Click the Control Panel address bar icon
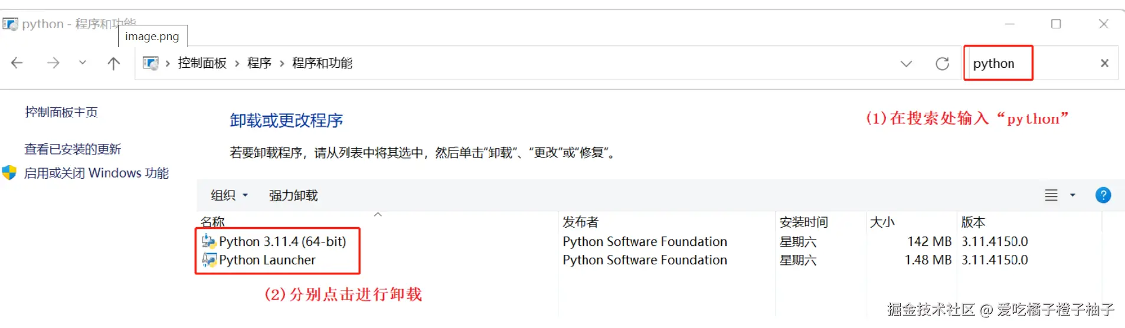The height and width of the screenshot is (328, 1125). click(x=151, y=63)
